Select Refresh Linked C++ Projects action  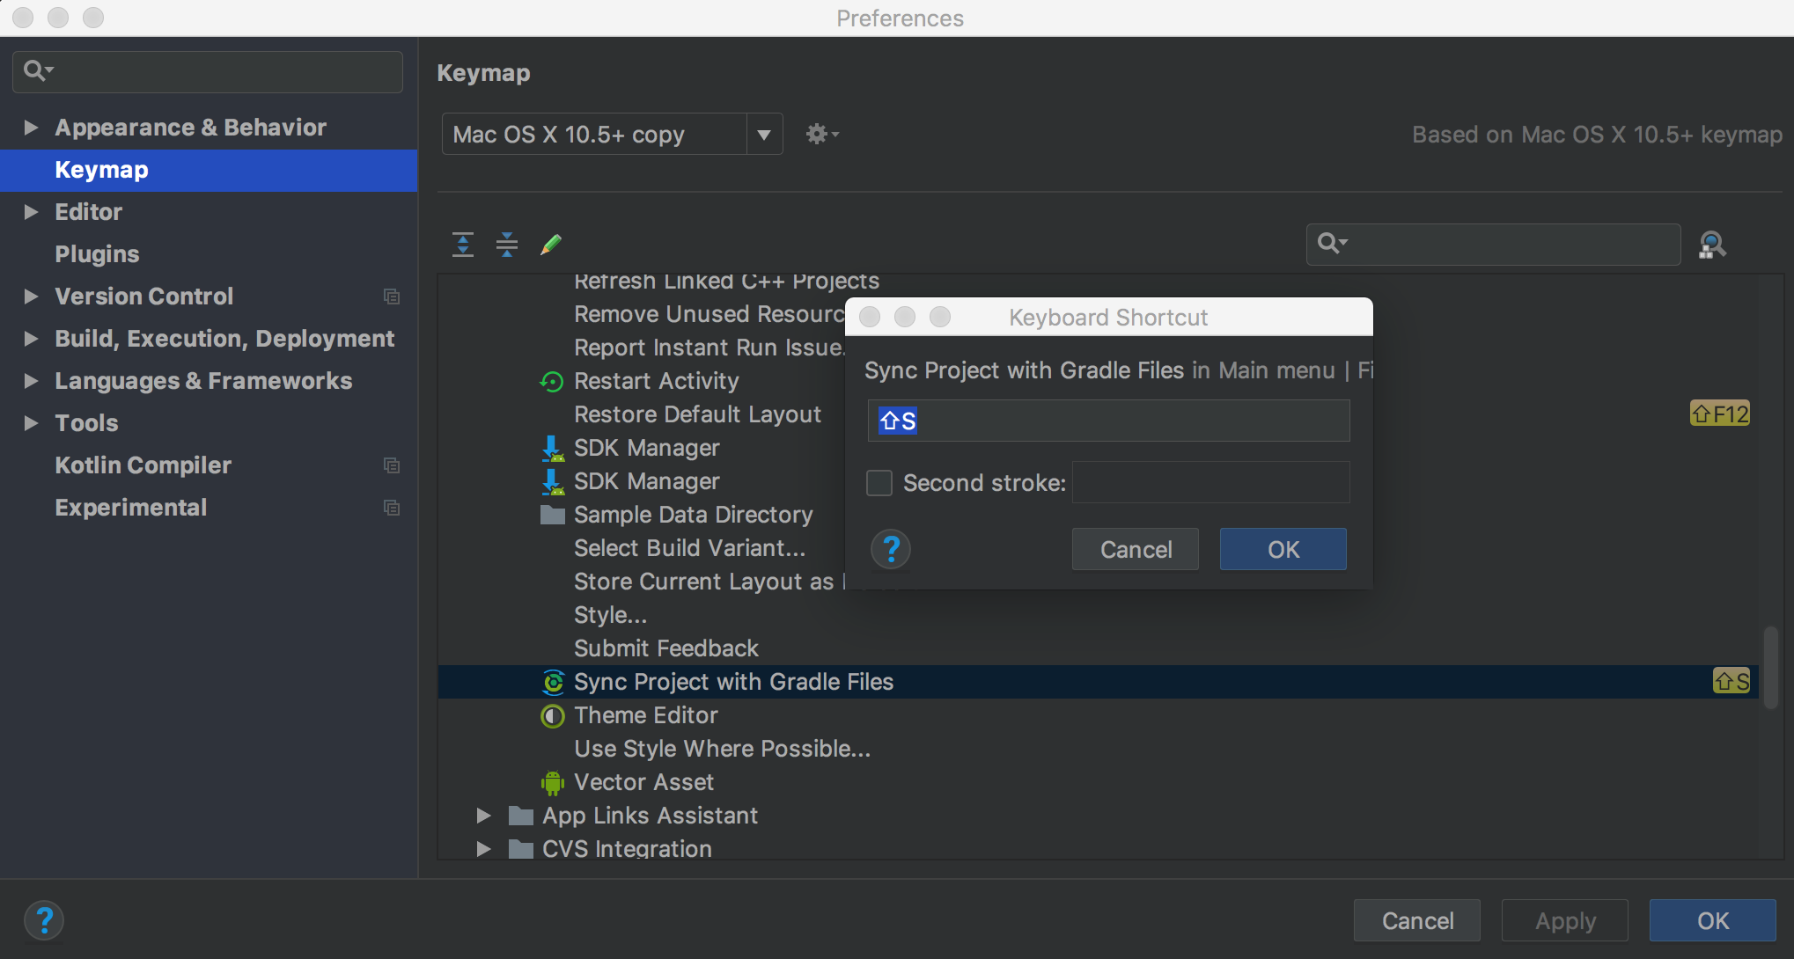tap(726, 282)
